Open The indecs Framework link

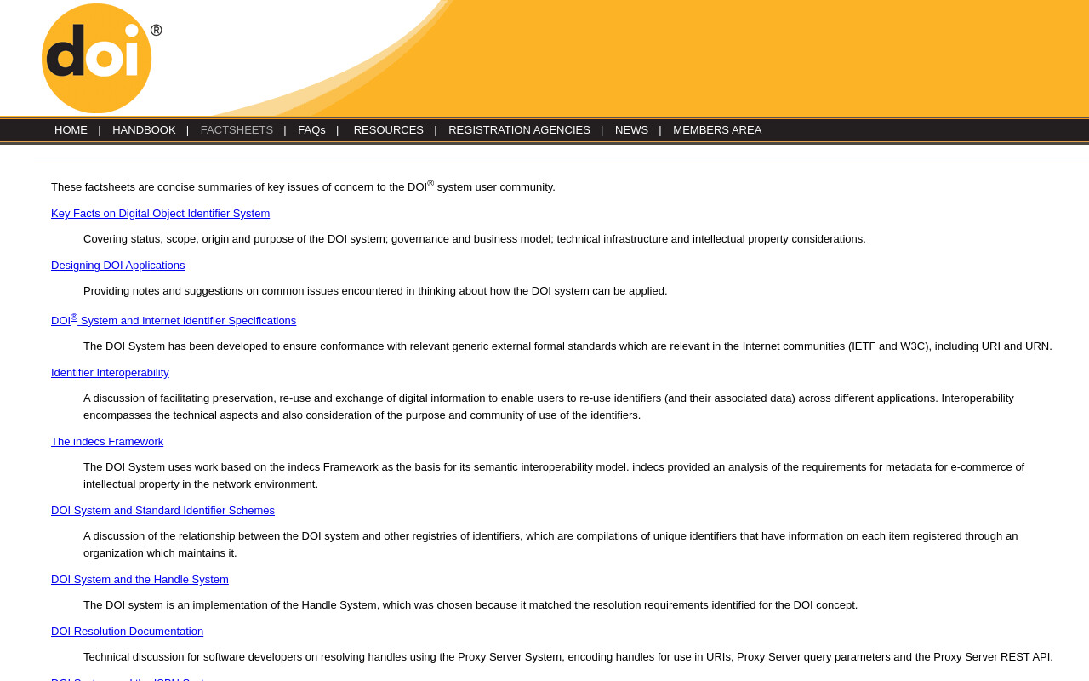(107, 442)
